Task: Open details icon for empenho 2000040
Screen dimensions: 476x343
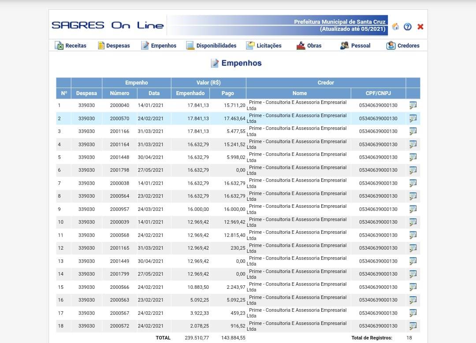Action: coord(413,105)
